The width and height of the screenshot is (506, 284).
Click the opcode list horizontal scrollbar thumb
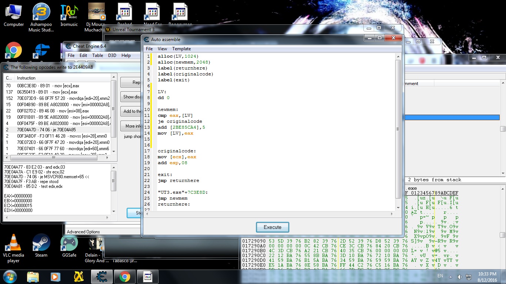[54, 158]
